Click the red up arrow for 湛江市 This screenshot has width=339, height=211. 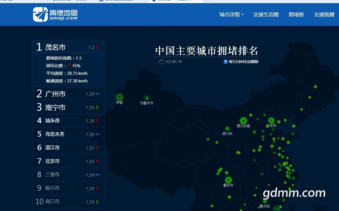97,148
